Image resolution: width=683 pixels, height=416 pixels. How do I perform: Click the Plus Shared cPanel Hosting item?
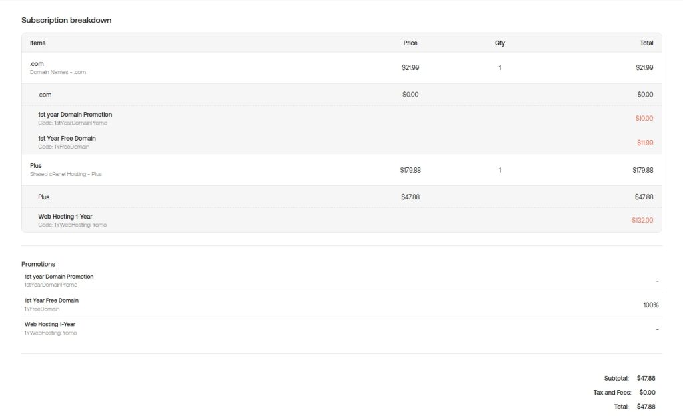pyautogui.click(x=65, y=169)
